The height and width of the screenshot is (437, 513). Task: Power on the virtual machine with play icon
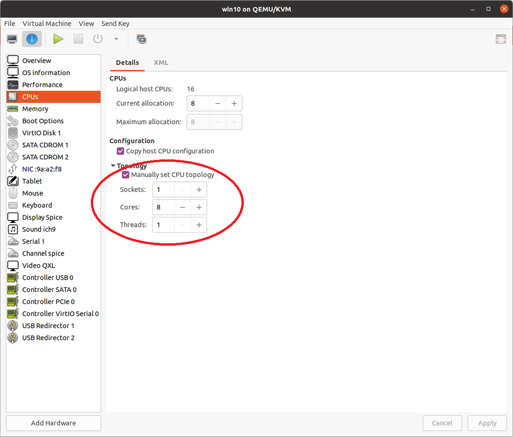(x=58, y=39)
